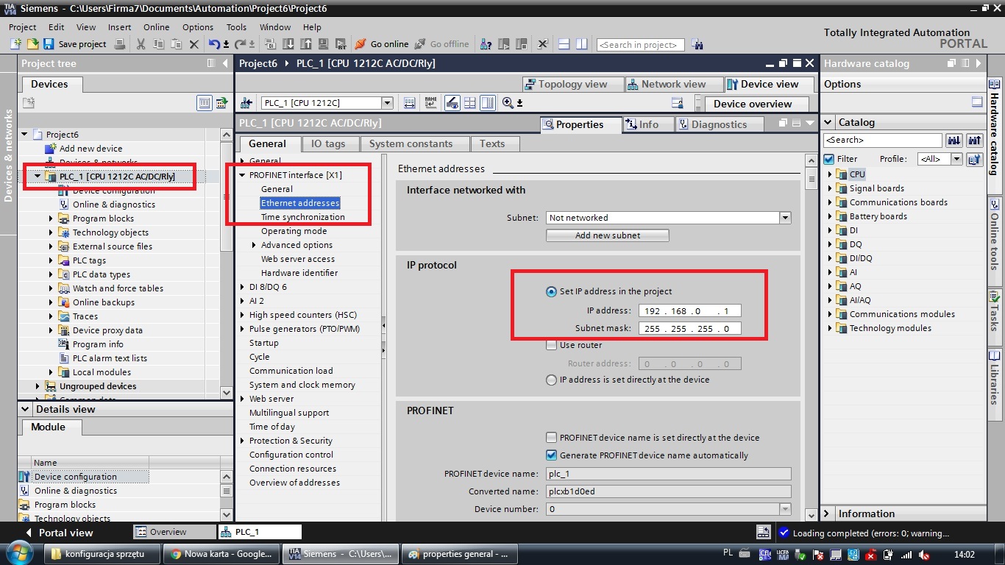Image resolution: width=1005 pixels, height=565 pixels.
Task: Toggle the Catalog Filter checkbox
Action: click(x=829, y=159)
